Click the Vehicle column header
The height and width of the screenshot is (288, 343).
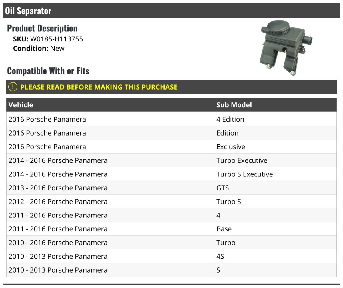pos(21,105)
